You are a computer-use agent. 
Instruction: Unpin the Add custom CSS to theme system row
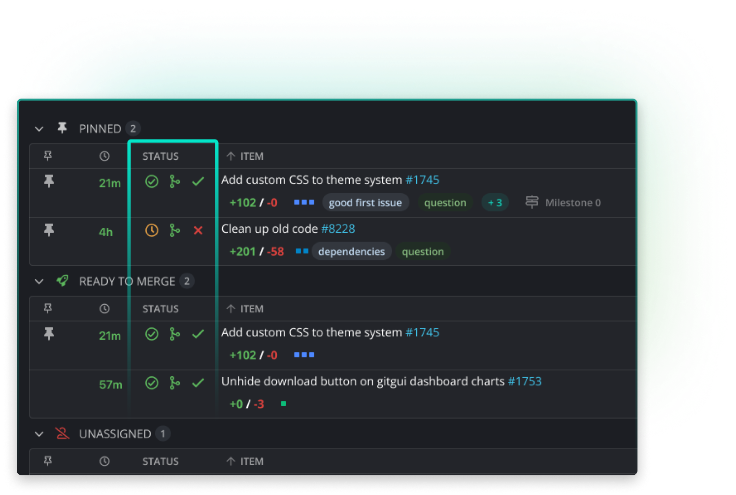coord(49,181)
